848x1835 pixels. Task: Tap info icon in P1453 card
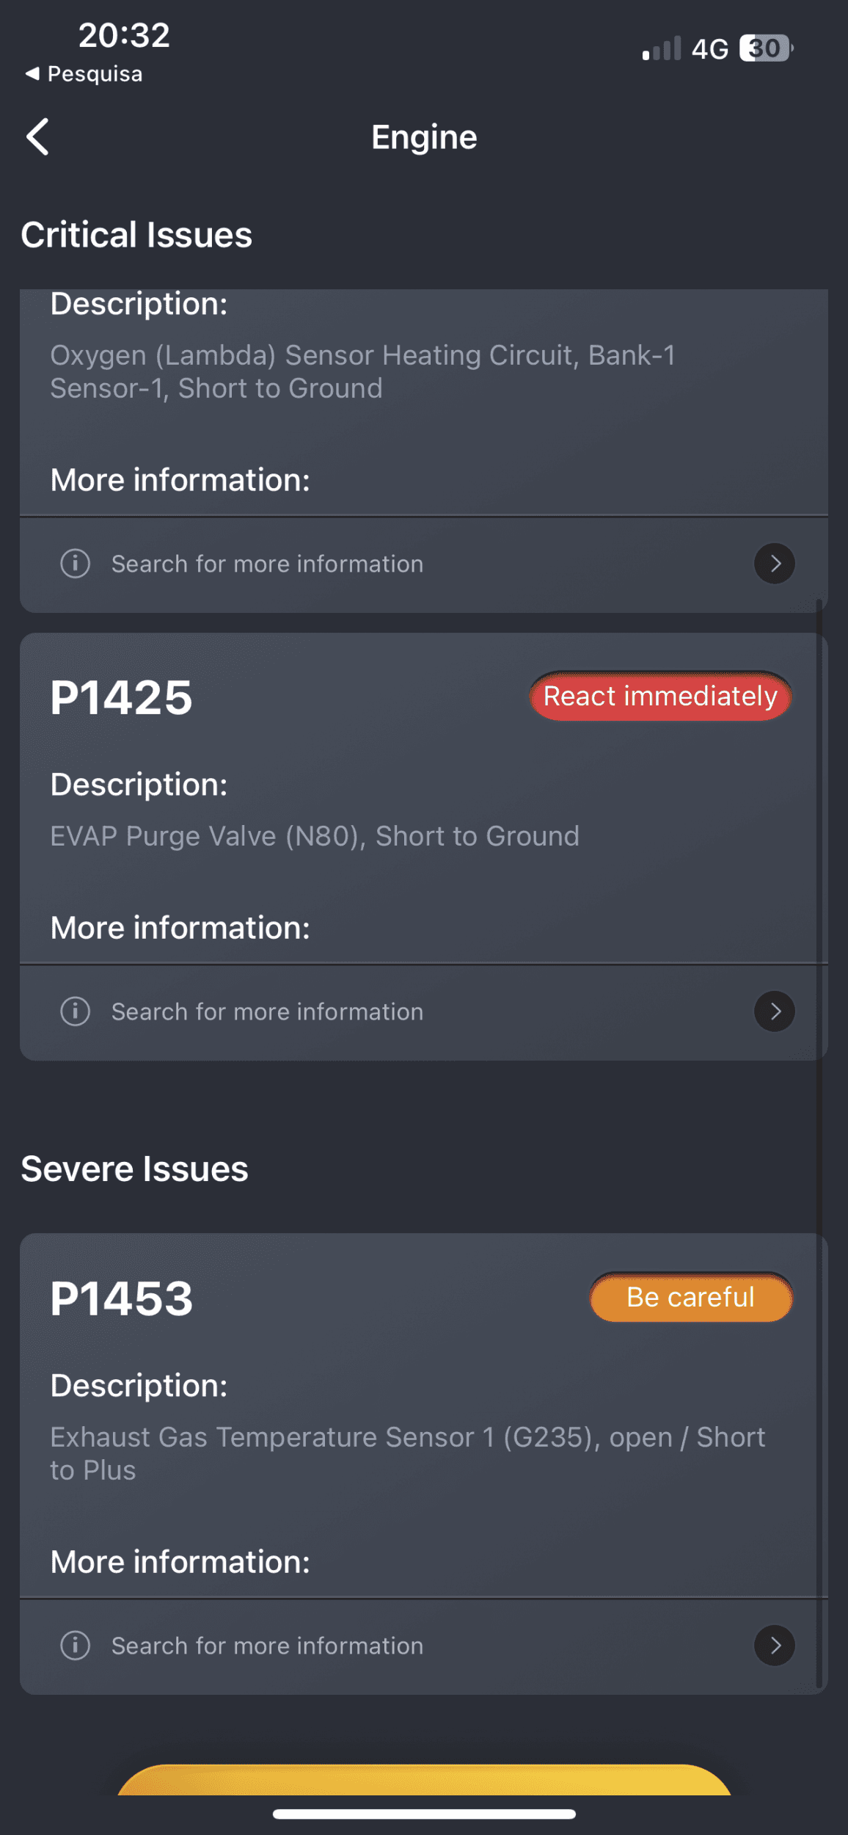click(75, 1646)
